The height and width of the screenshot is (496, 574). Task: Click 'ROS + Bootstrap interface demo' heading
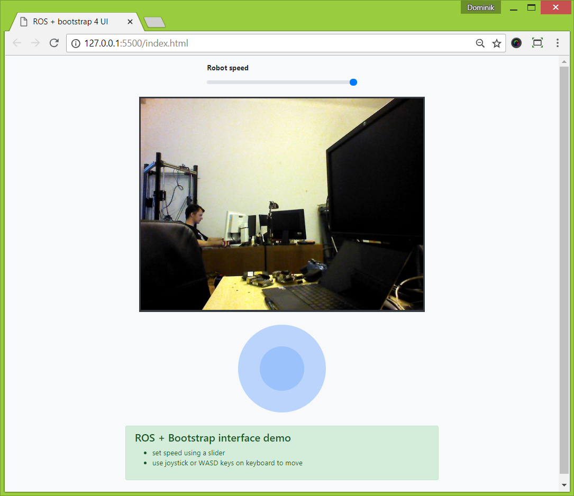click(x=213, y=438)
